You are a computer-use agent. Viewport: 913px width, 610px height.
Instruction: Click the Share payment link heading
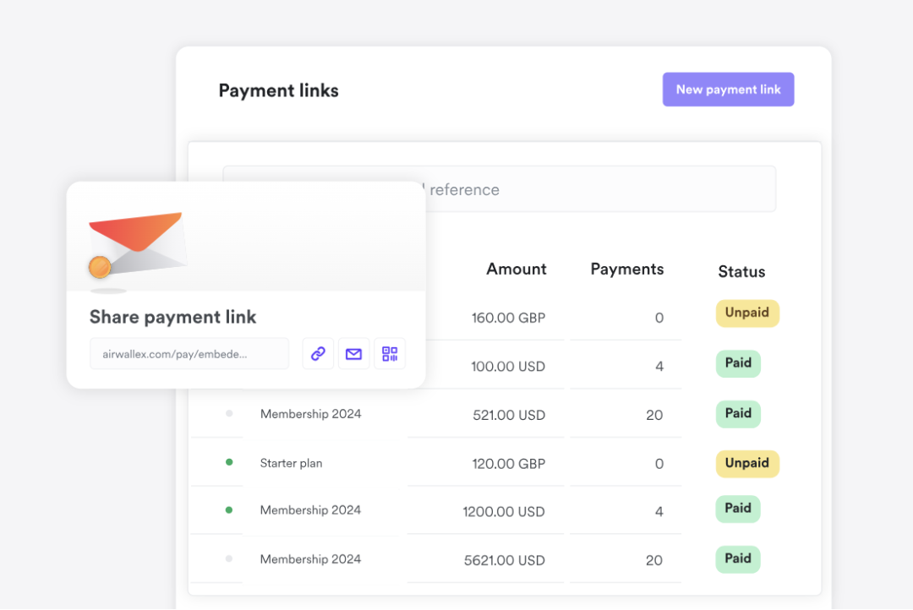[173, 317]
